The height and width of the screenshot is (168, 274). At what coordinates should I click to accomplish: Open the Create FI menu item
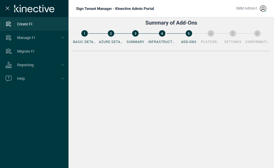coord(34,24)
